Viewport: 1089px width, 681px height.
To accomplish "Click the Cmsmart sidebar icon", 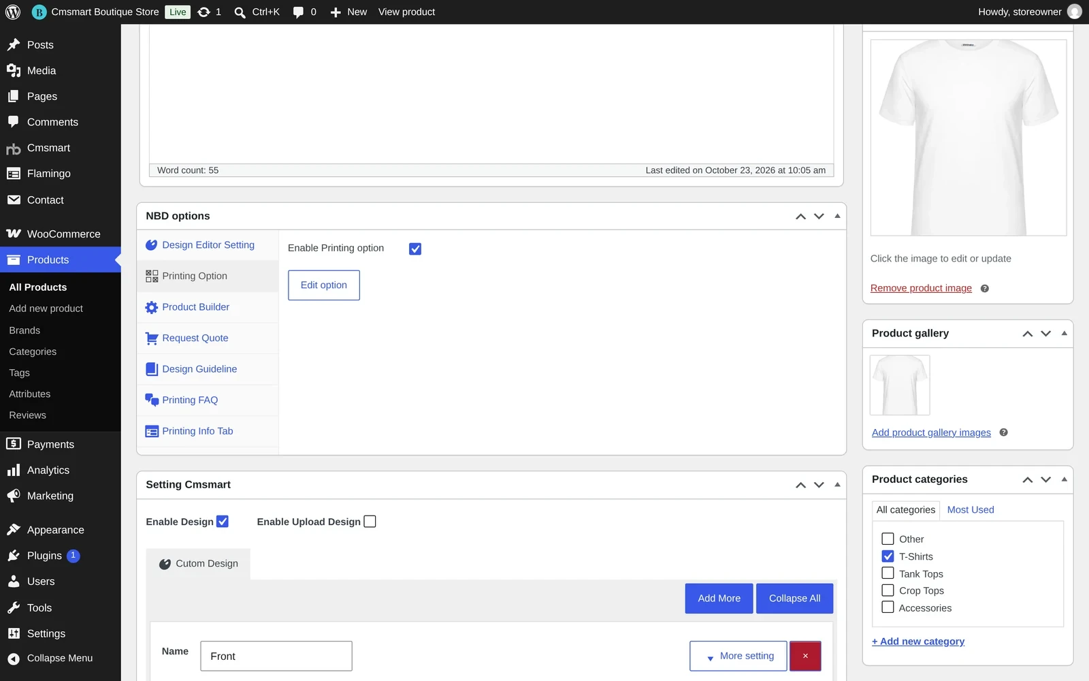I will (14, 148).
